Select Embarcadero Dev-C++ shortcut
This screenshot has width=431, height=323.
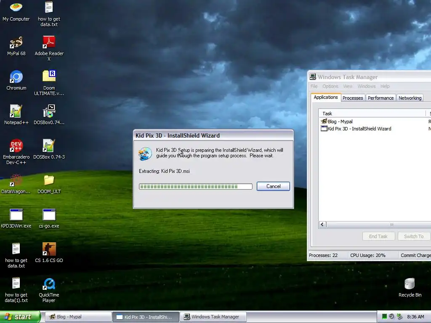tap(16, 152)
